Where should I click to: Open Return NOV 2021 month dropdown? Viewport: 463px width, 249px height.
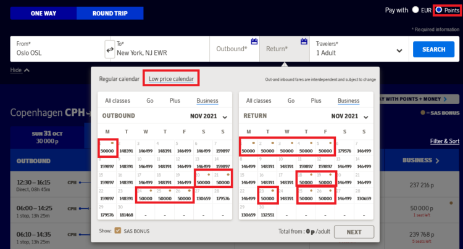pyautogui.click(x=349, y=116)
